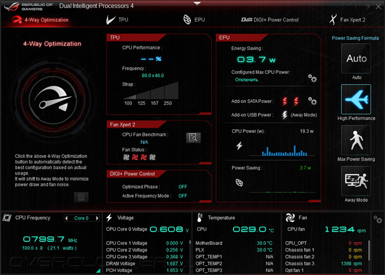Click the PCH Voltage row
385x275 pixels.
point(145,270)
